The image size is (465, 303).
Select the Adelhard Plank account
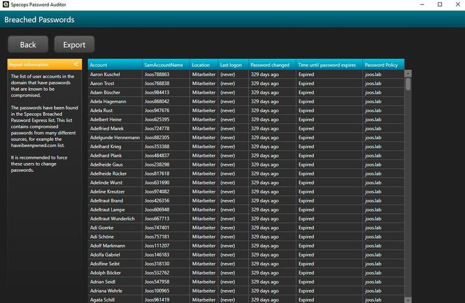[106, 156]
